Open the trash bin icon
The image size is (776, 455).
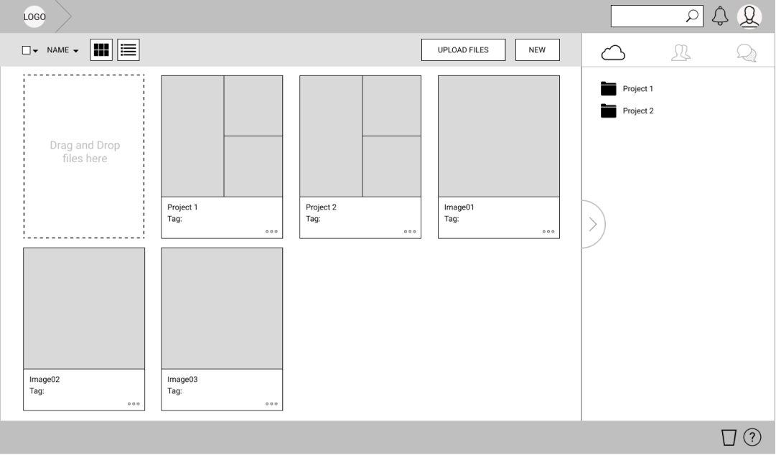pyautogui.click(x=729, y=437)
